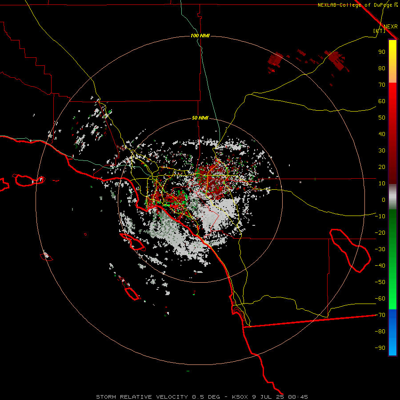Click the Storm Relative Velocity caption at bottom
The image size is (400, 400).
[202, 397]
